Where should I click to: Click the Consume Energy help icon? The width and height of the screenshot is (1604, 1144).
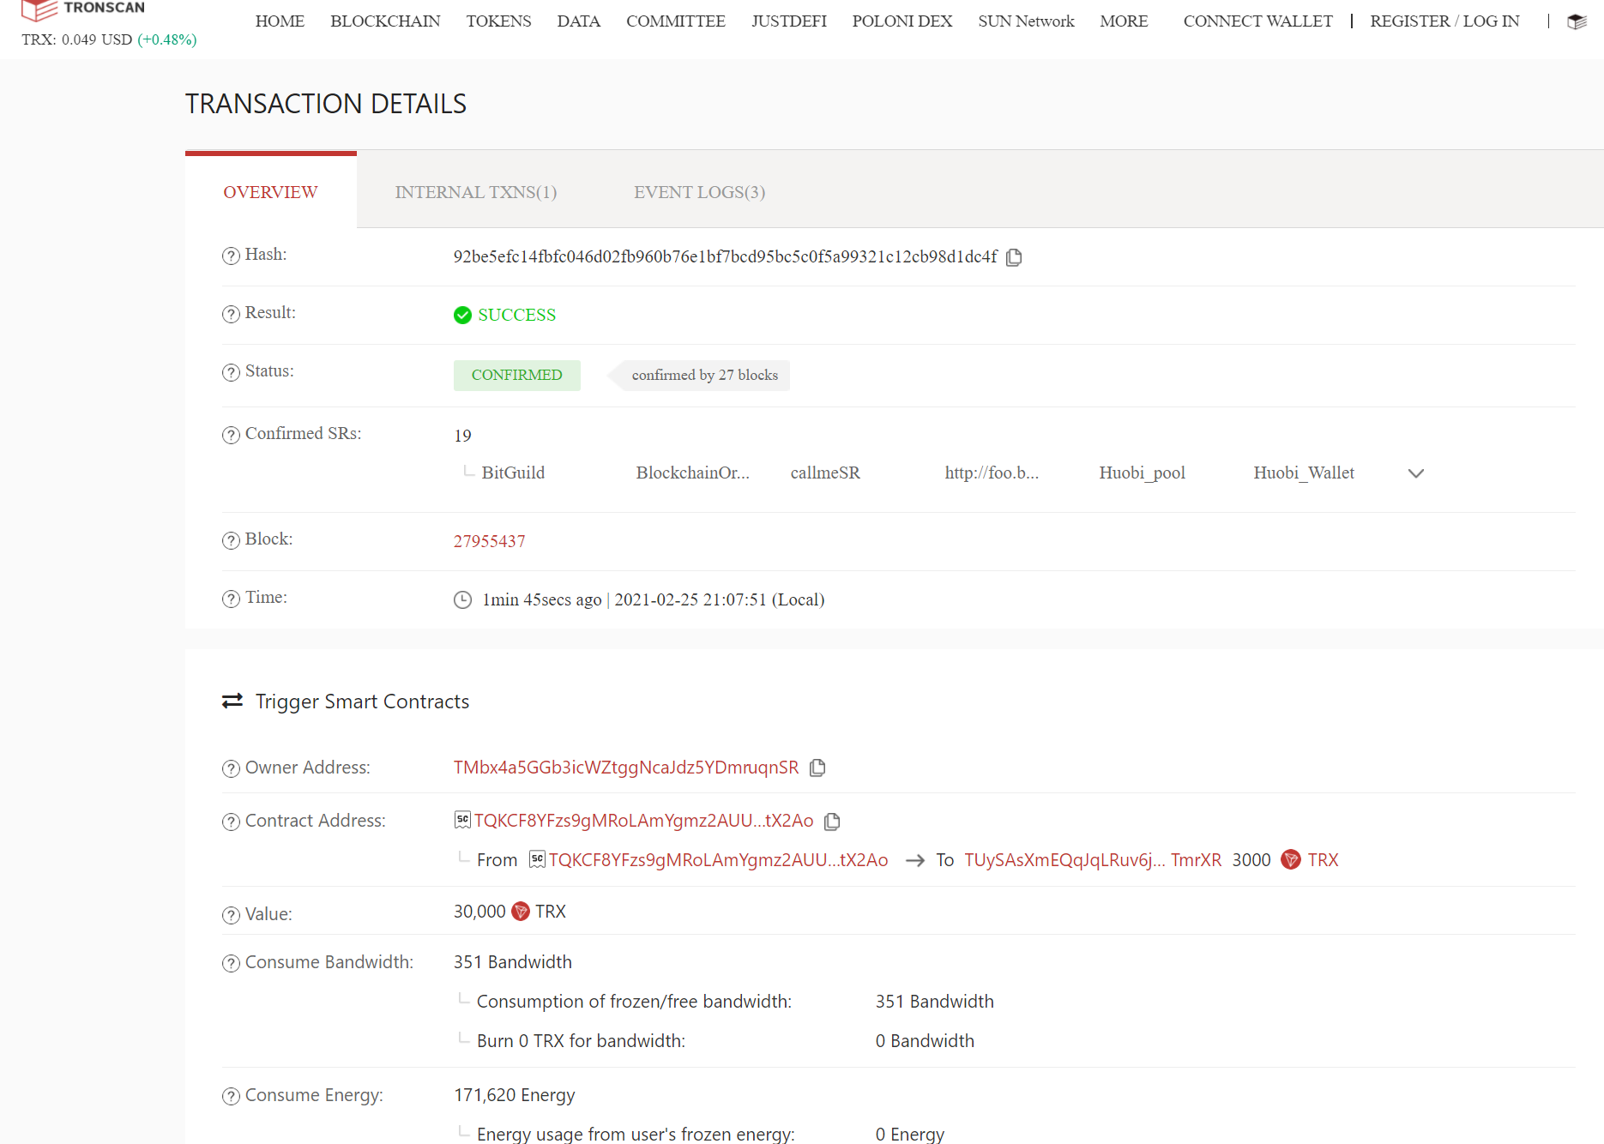click(231, 1096)
